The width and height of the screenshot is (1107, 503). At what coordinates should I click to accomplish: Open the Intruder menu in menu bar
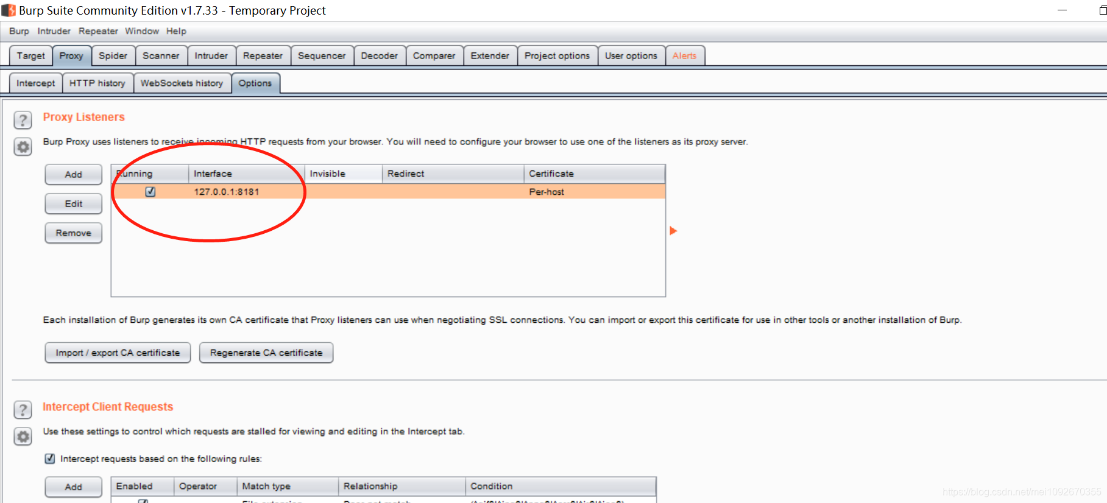pyautogui.click(x=54, y=31)
